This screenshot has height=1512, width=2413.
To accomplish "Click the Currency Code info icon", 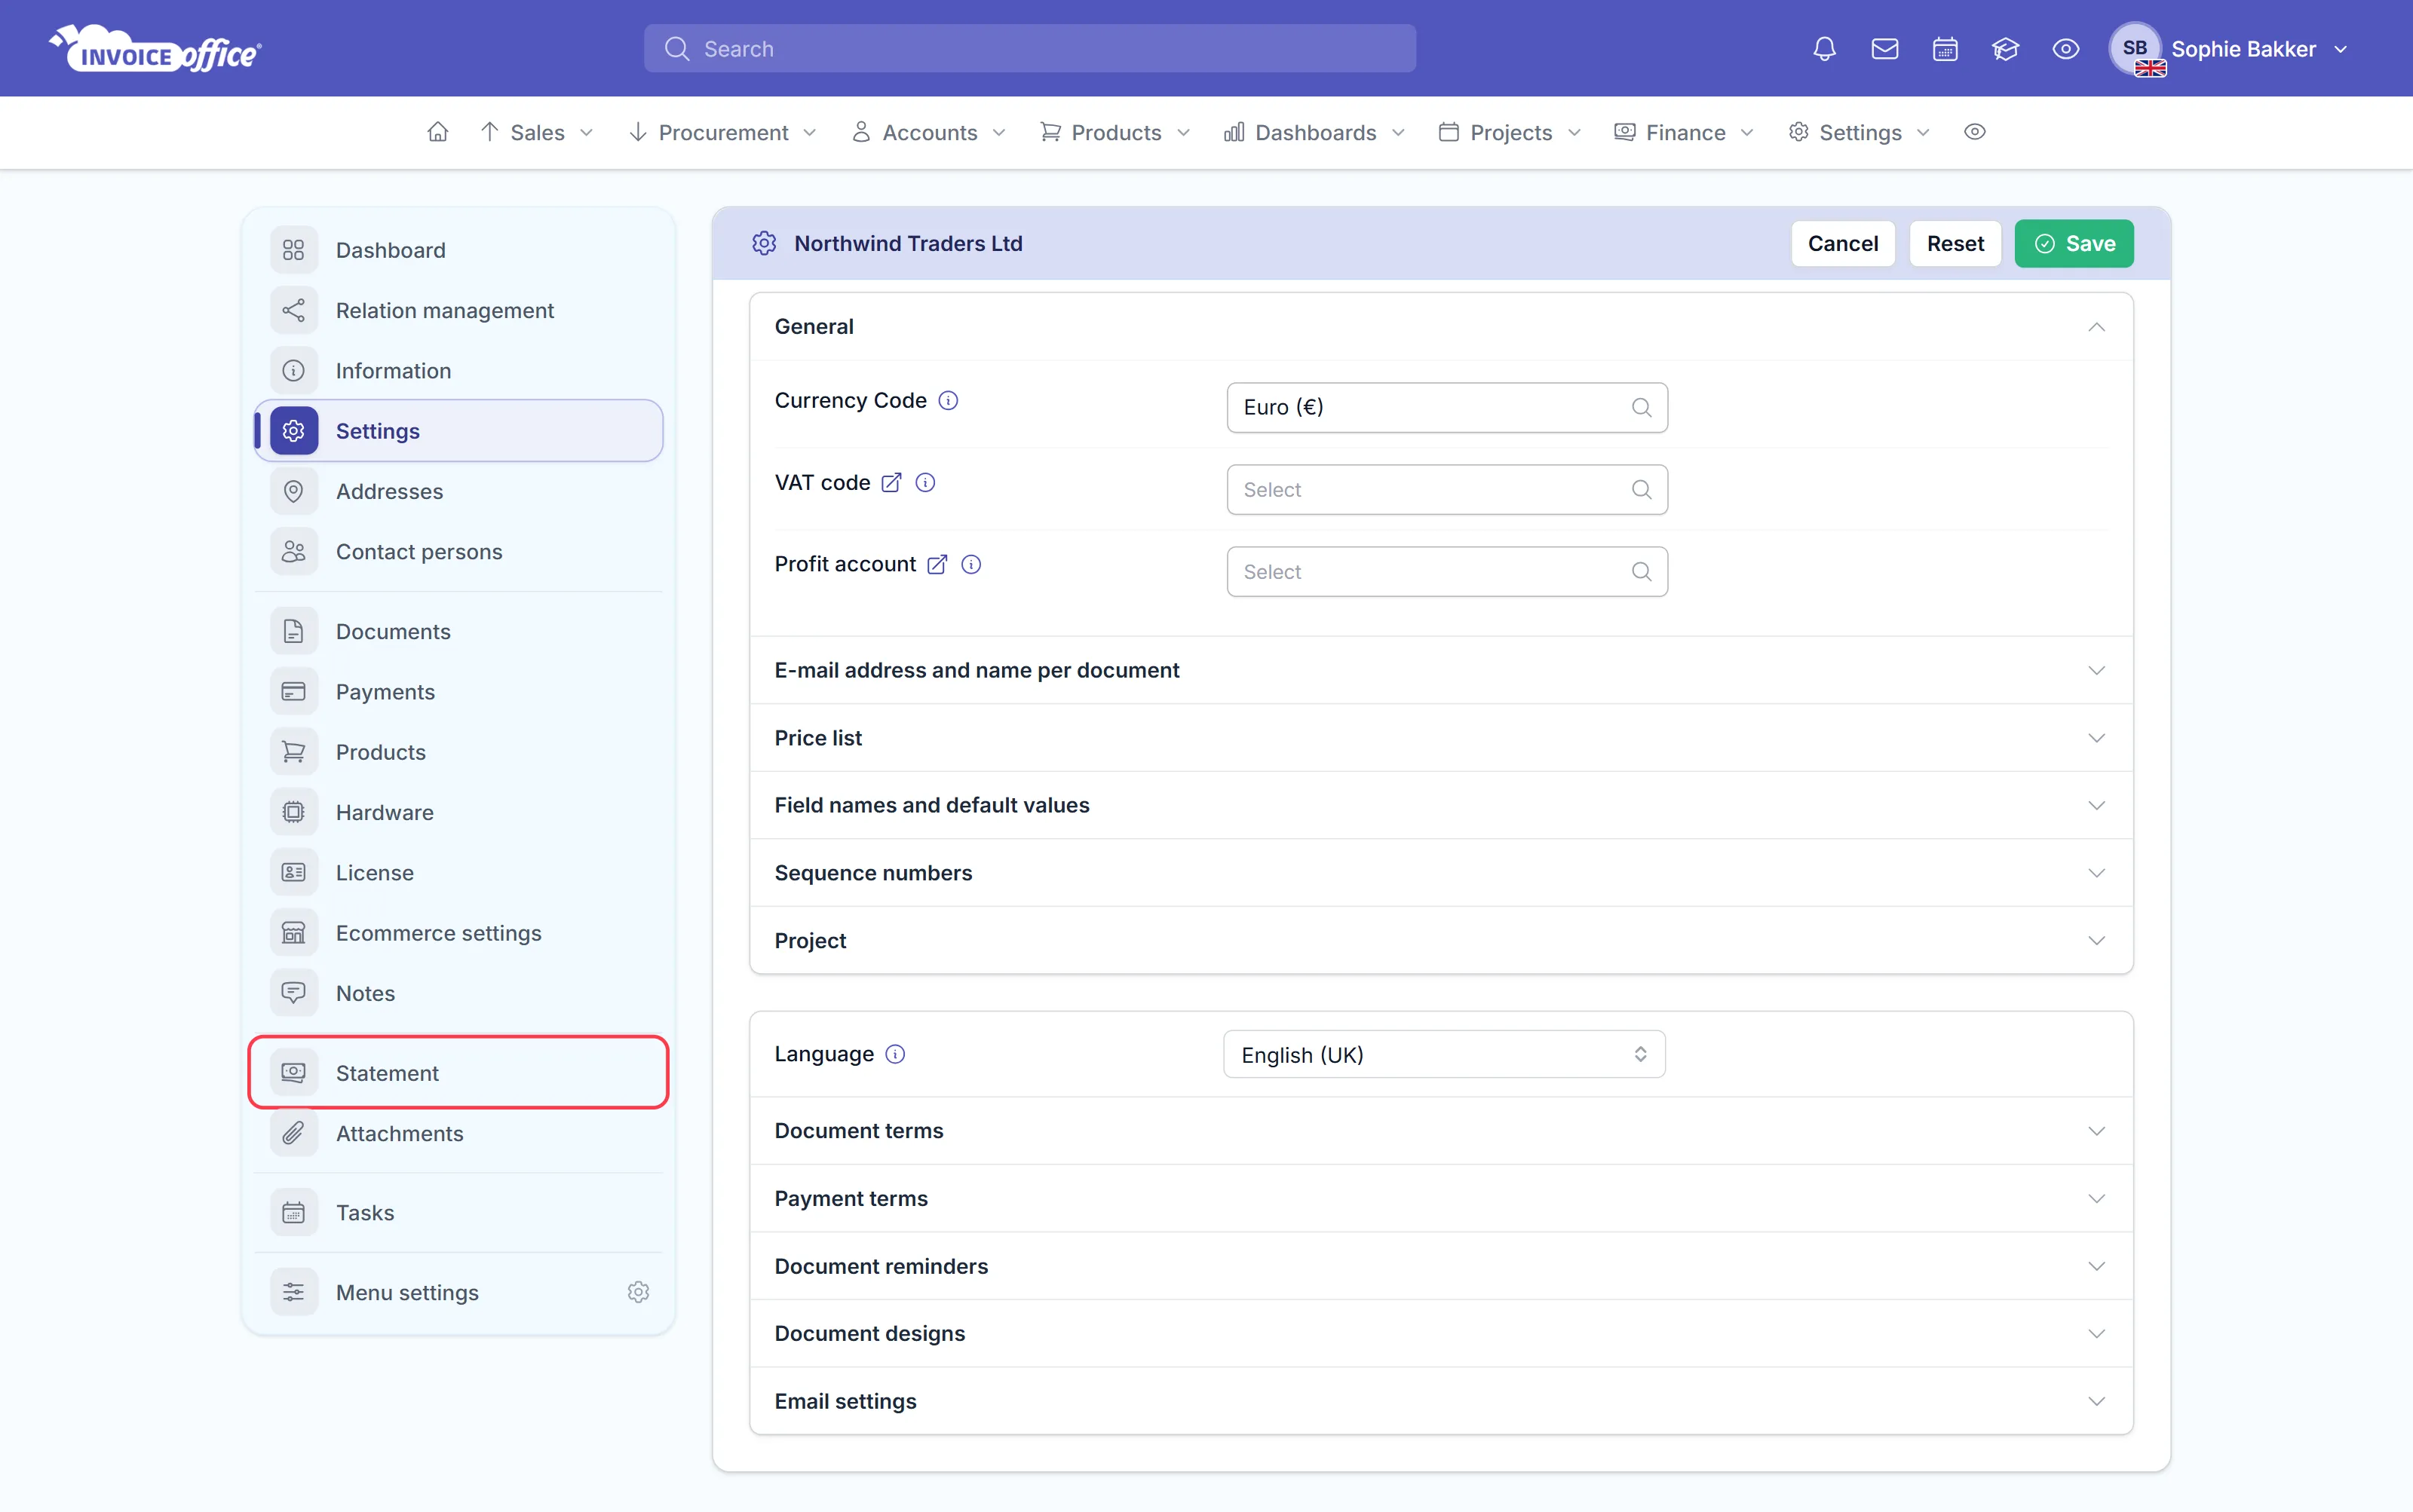I will [x=947, y=401].
